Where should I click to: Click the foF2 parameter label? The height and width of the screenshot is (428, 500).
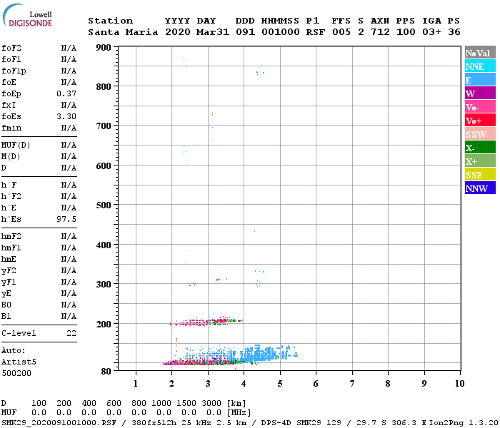(x=11, y=48)
